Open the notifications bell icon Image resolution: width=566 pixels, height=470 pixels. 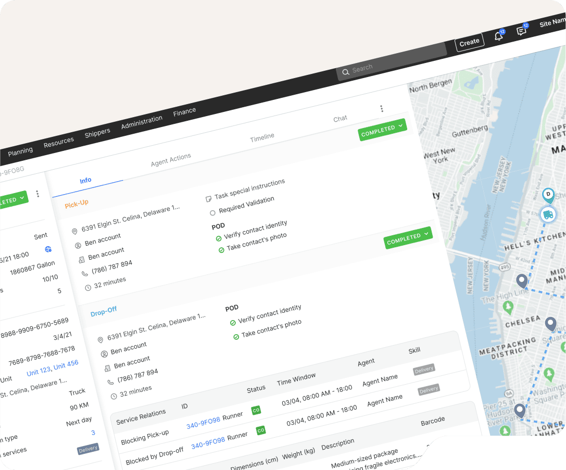pos(499,36)
